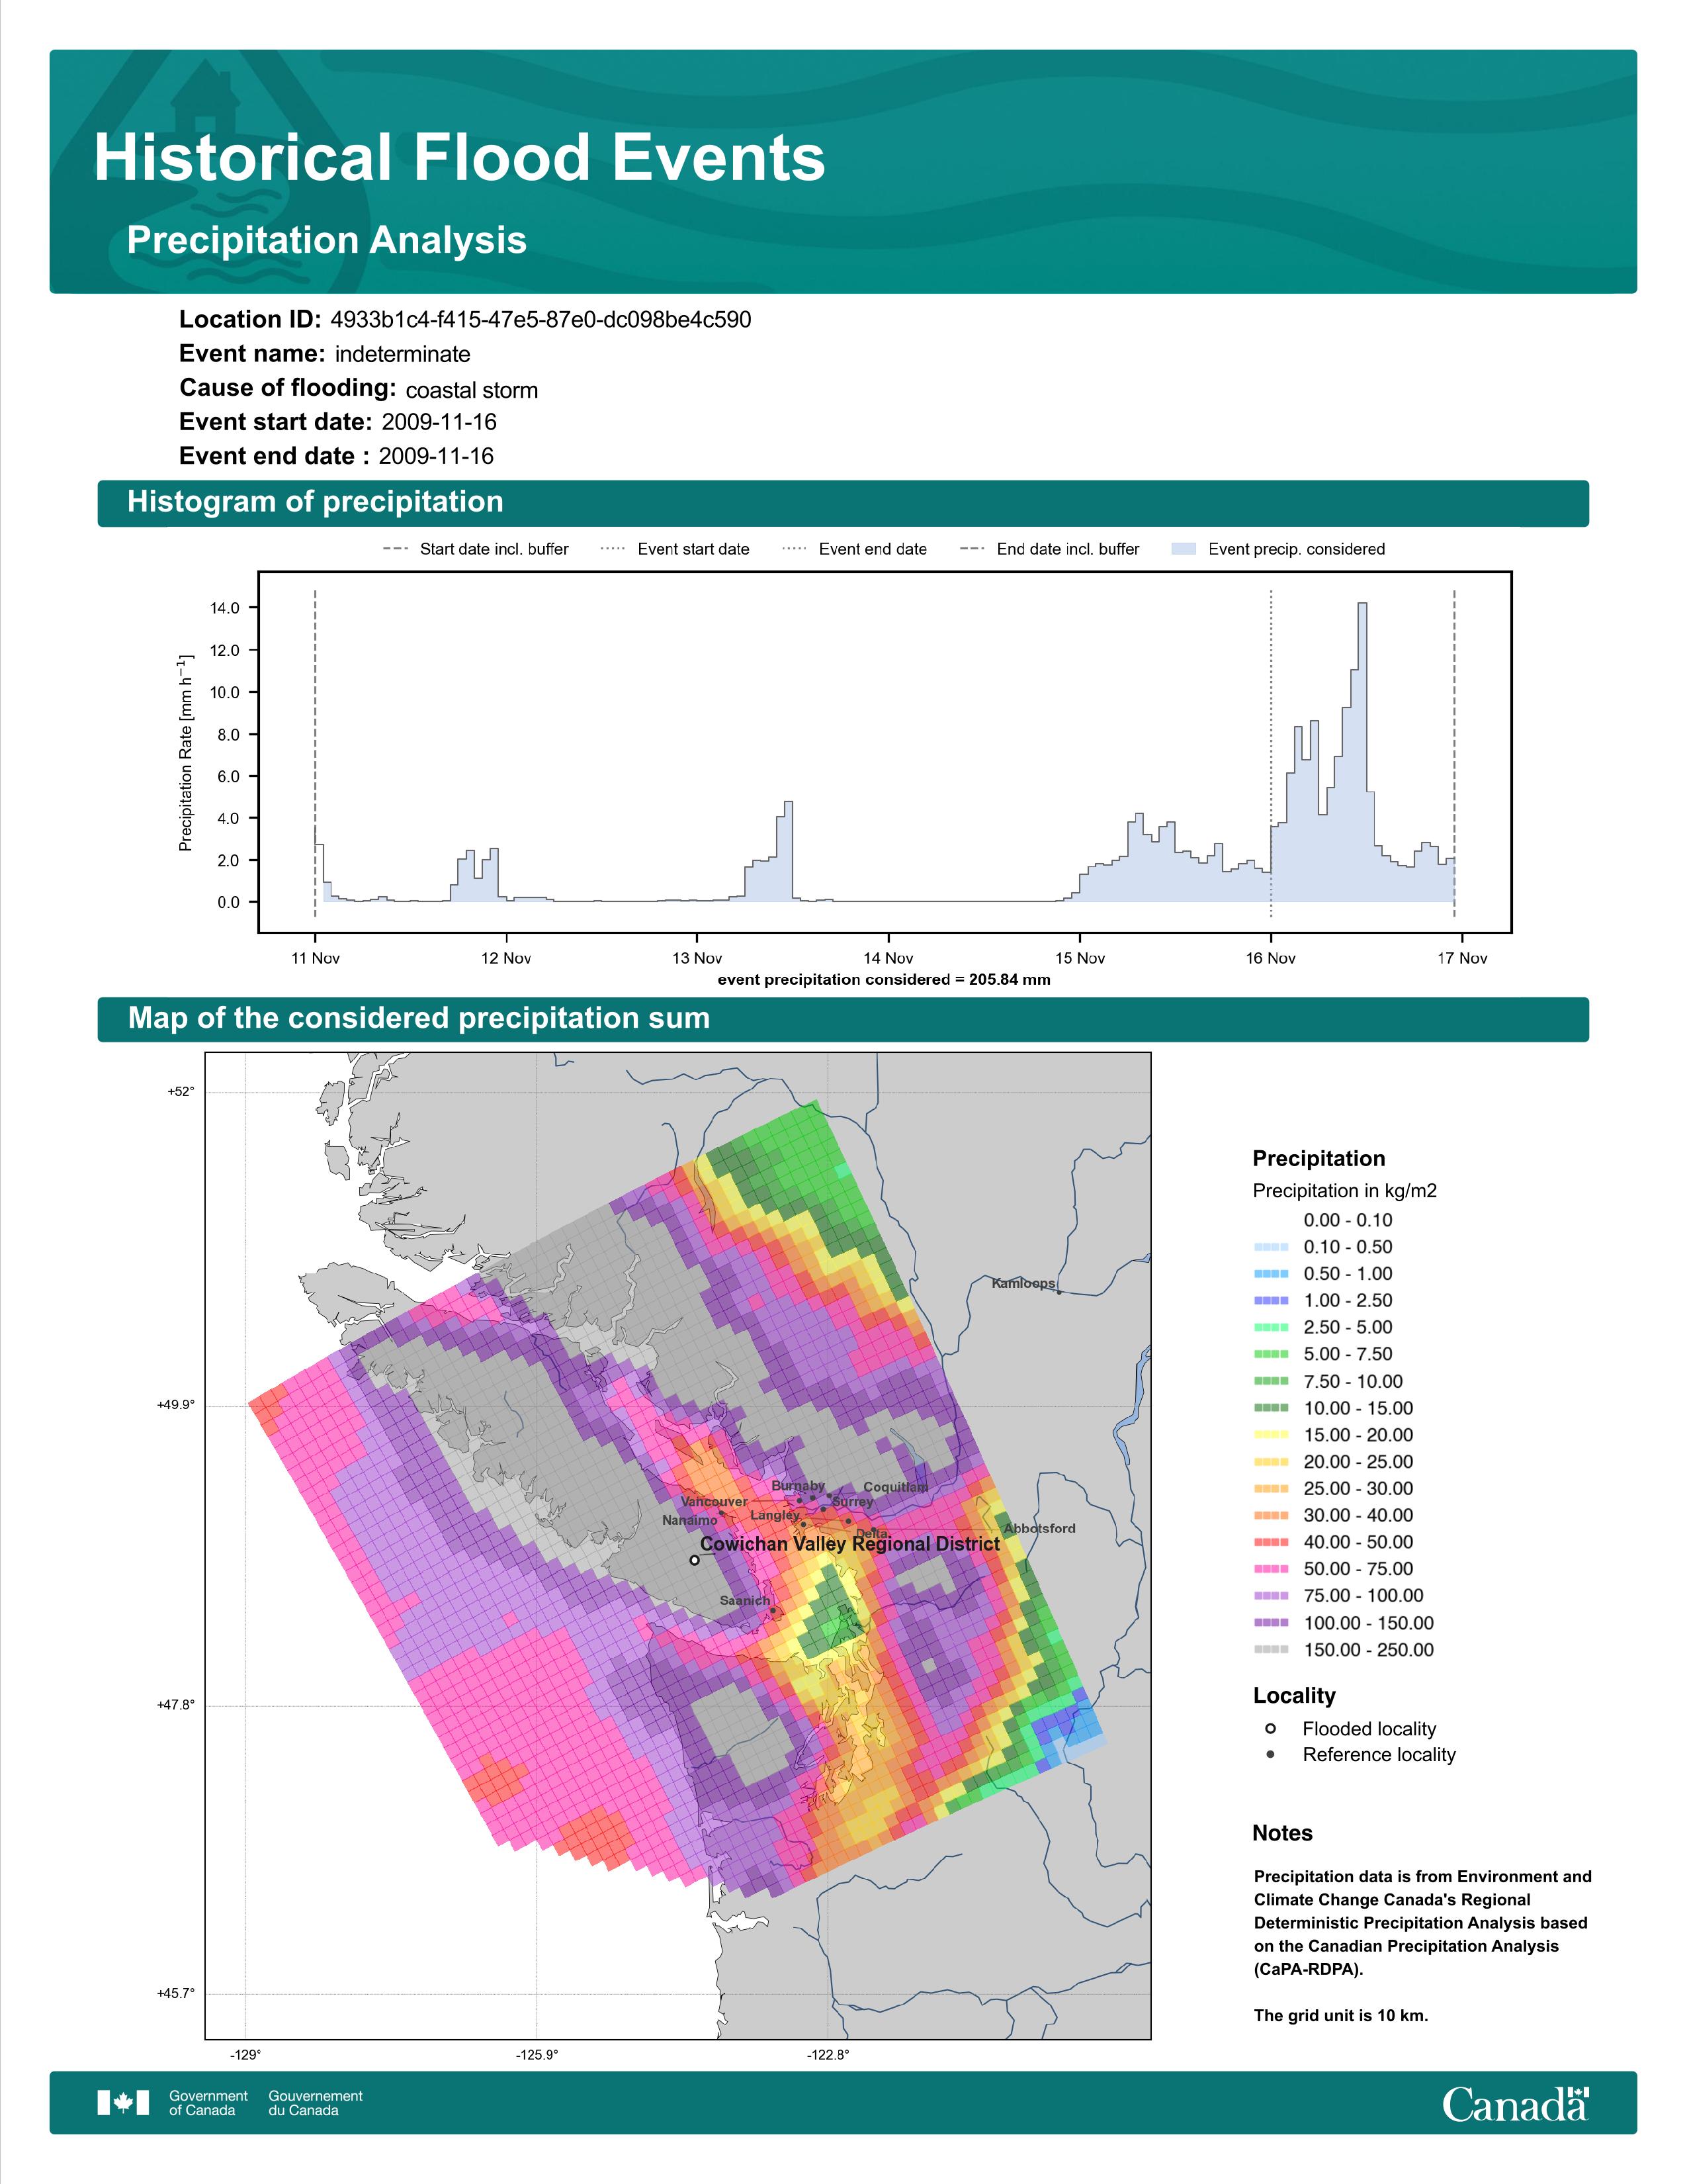Screen dimensions: 1687x2184
Task: Click the 'Saanich' map label
Action: tap(744, 1601)
